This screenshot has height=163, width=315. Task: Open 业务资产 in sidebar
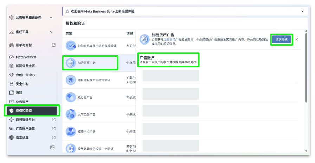click(22, 102)
